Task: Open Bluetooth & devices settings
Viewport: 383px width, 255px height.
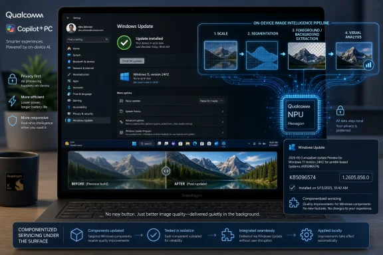Action: click(x=88, y=62)
